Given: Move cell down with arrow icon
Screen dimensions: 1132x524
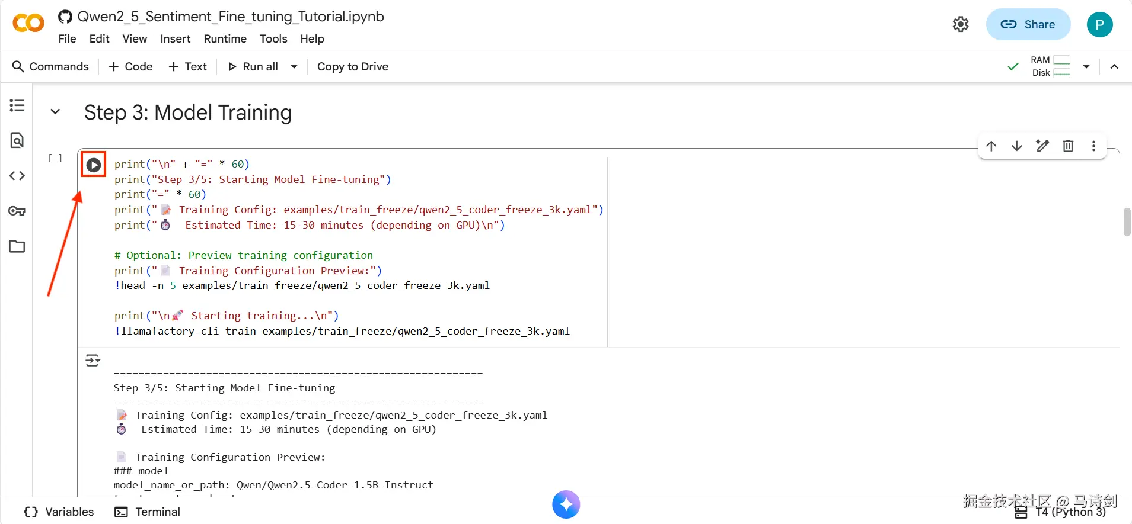Looking at the screenshot, I should point(1017,146).
